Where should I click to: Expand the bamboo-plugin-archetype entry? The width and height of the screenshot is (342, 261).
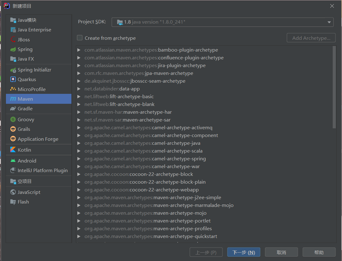point(79,50)
